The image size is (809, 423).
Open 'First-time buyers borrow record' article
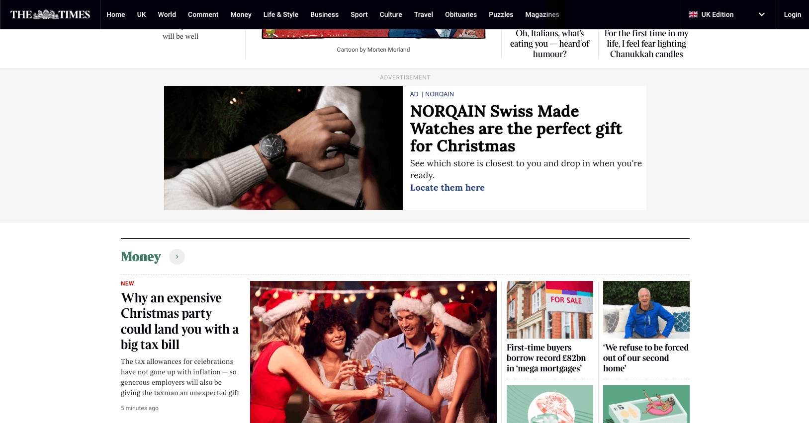tap(546, 358)
